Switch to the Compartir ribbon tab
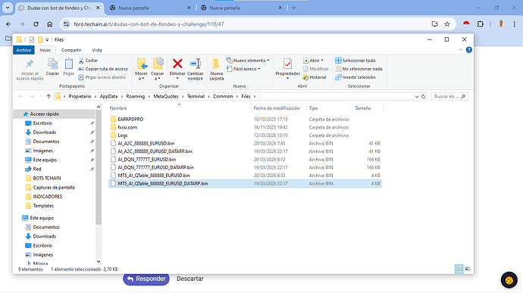The width and height of the screenshot is (523, 293). [71, 50]
